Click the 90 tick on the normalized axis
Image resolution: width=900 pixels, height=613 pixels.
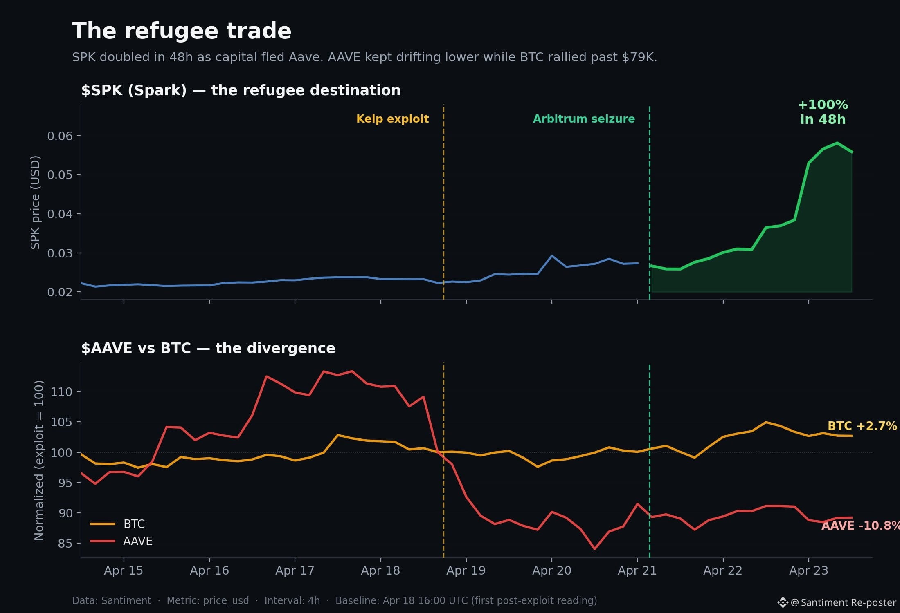pos(65,513)
